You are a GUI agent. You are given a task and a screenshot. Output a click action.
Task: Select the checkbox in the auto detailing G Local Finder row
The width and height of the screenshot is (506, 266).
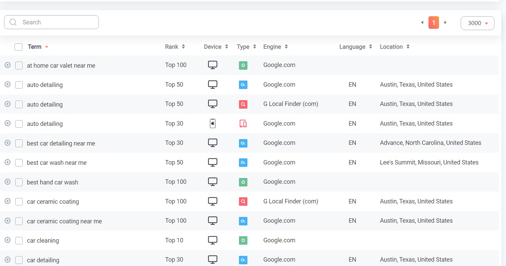tap(19, 105)
